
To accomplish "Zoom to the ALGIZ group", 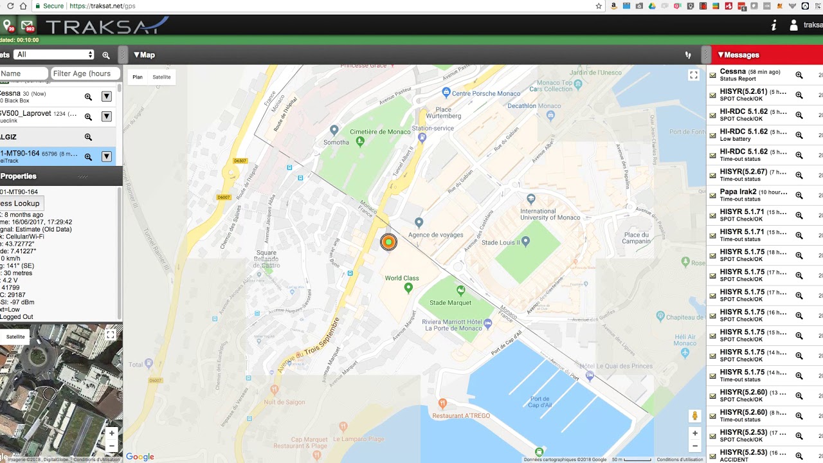I will [x=89, y=137].
